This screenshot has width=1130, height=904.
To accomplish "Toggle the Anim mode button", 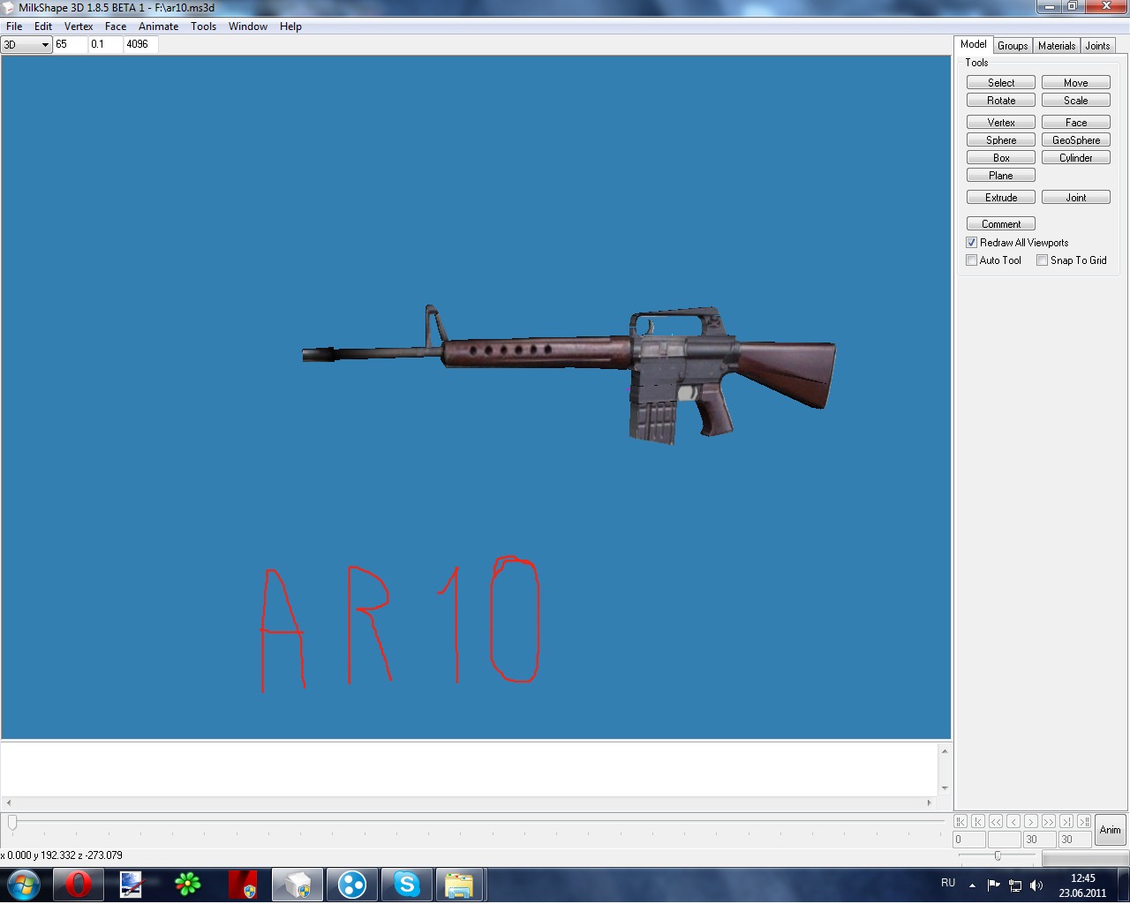I will click(1110, 830).
